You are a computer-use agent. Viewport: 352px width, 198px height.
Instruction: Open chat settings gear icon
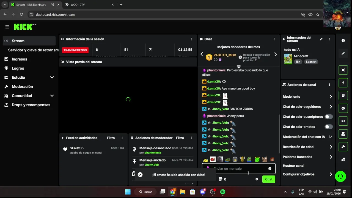click(257, 179)
